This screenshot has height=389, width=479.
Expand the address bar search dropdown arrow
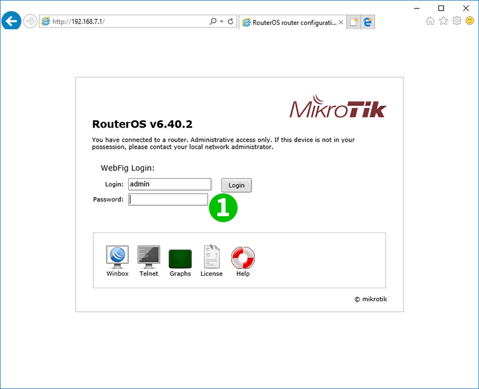(222, 21)
